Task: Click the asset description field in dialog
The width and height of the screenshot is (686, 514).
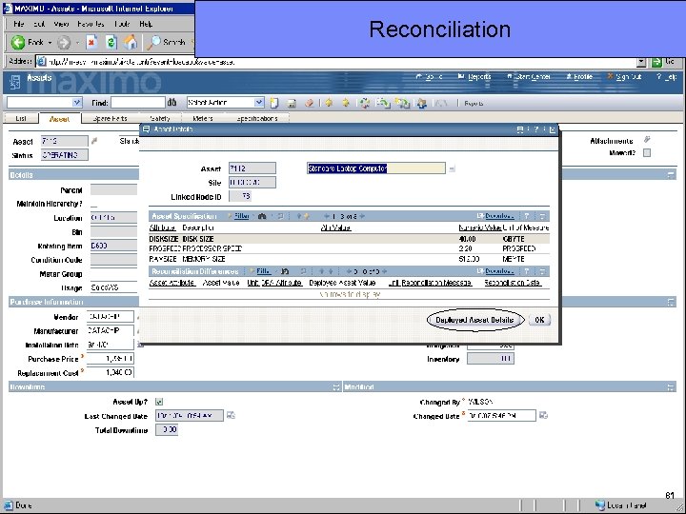Action: click(x=375, y=168)
